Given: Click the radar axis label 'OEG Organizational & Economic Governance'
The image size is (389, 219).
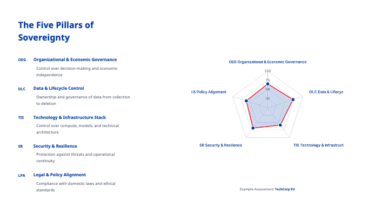Looking at the screenshot, I should click(x=267, y=62).
